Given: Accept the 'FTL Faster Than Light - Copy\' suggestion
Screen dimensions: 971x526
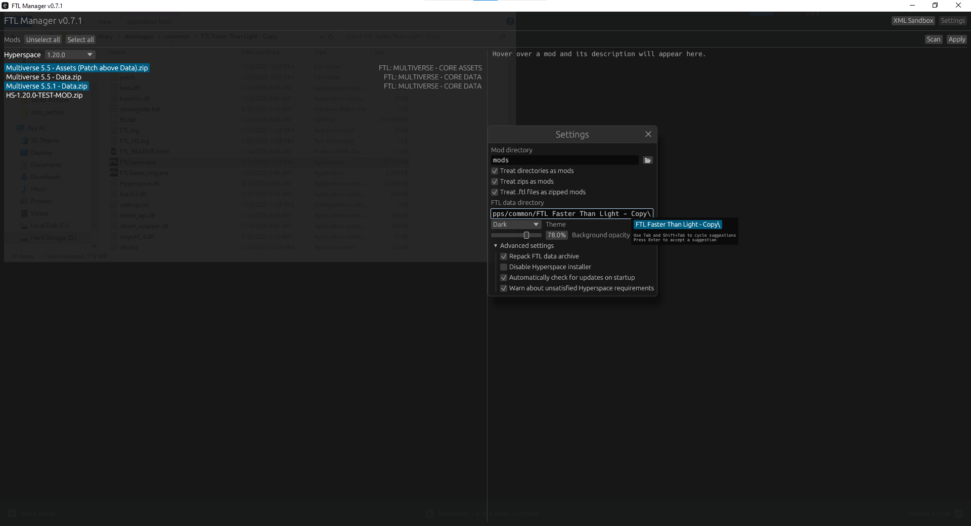Looking at the screenshot, I should point(678,225).
